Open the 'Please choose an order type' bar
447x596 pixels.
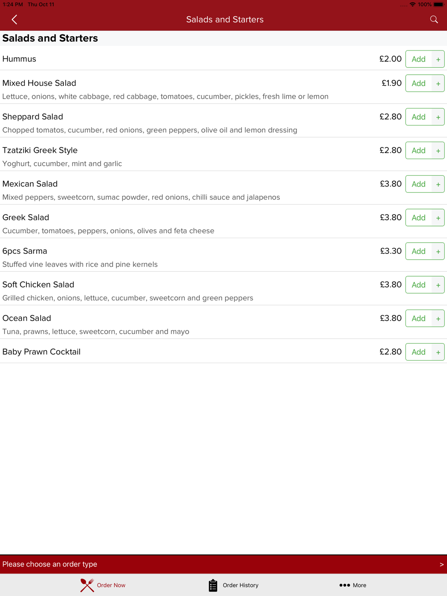(x=223, y=565)
